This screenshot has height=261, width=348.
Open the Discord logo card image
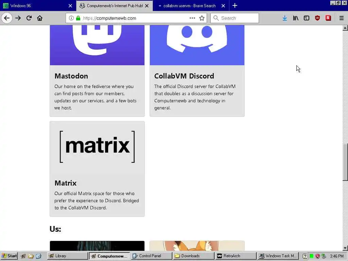pos(197,45)
